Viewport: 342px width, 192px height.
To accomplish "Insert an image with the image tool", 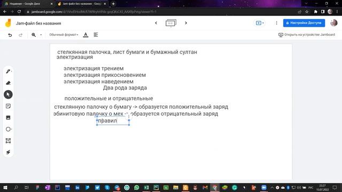I will tap(9, 117).
